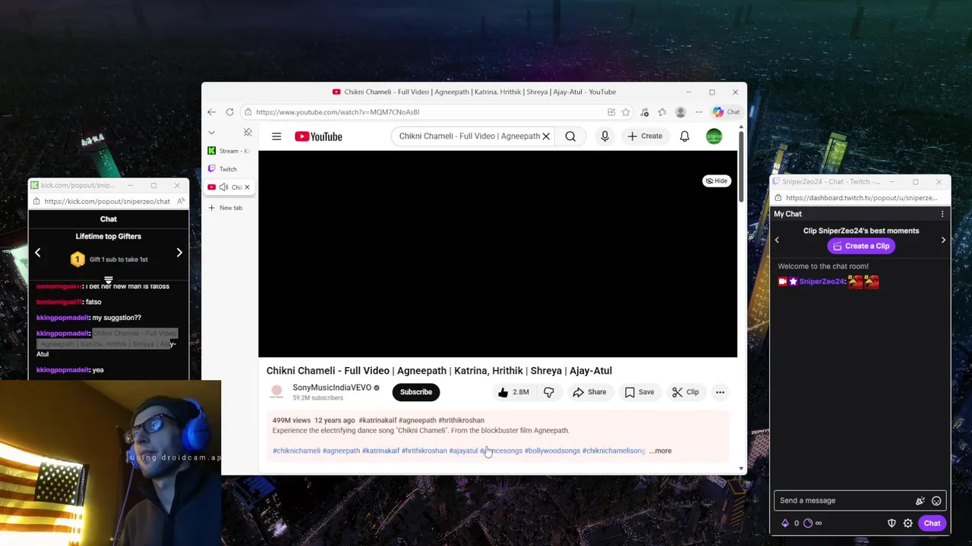This screenshot has height=546, width=972.
Task: Clear the YouTube search box text
Action: click(545, 136)
